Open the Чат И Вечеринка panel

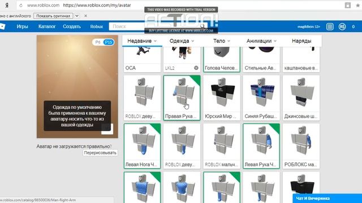[327, 198]
